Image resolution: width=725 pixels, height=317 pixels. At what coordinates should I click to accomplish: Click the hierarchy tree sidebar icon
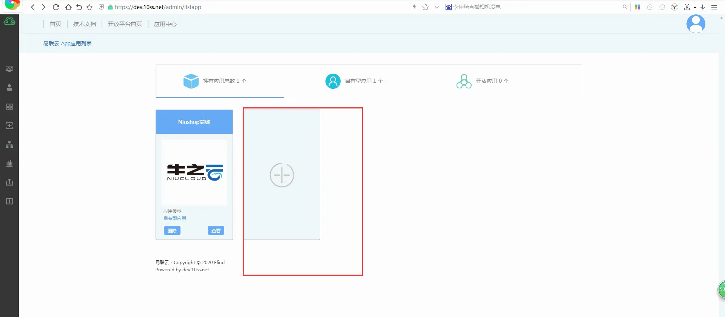[x=9, y=144]
